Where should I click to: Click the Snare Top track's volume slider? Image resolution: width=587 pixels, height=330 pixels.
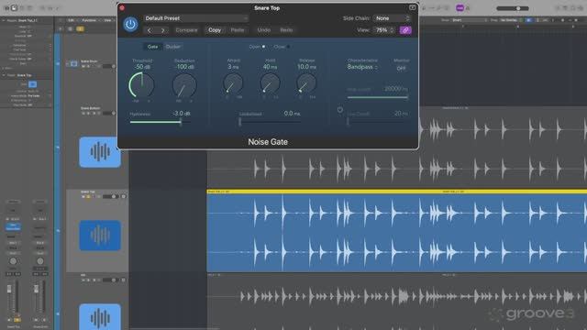tap(110, 196)
